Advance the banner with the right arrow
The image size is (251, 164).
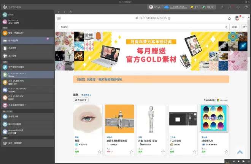point(232,52)
